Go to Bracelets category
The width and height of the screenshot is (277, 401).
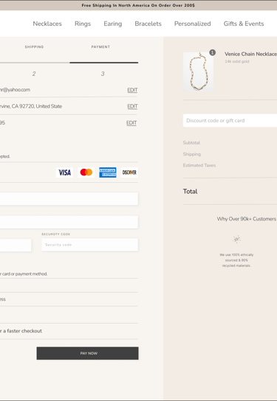tap(148, 24)
